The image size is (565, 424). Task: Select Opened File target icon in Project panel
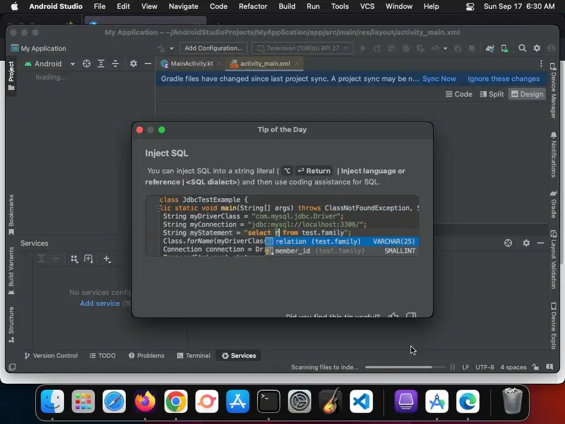tap(87, 64)
